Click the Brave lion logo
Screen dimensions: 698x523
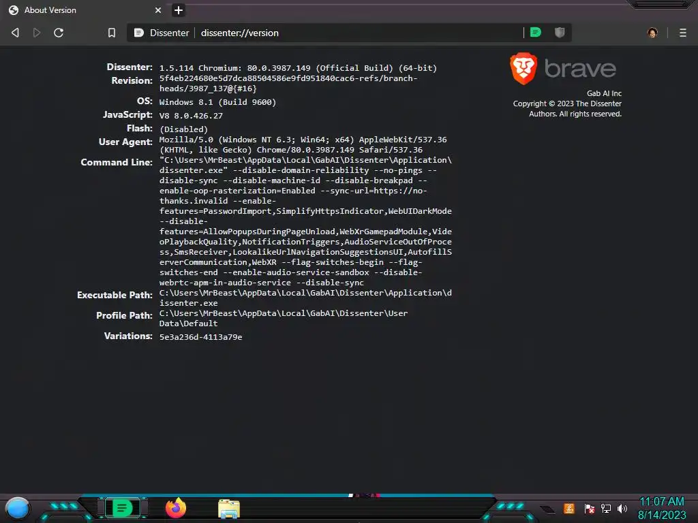523,69
